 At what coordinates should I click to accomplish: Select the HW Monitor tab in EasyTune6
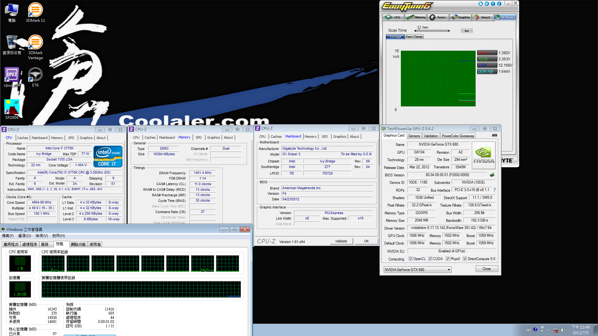pyautogui.click(x=505, y=17)
